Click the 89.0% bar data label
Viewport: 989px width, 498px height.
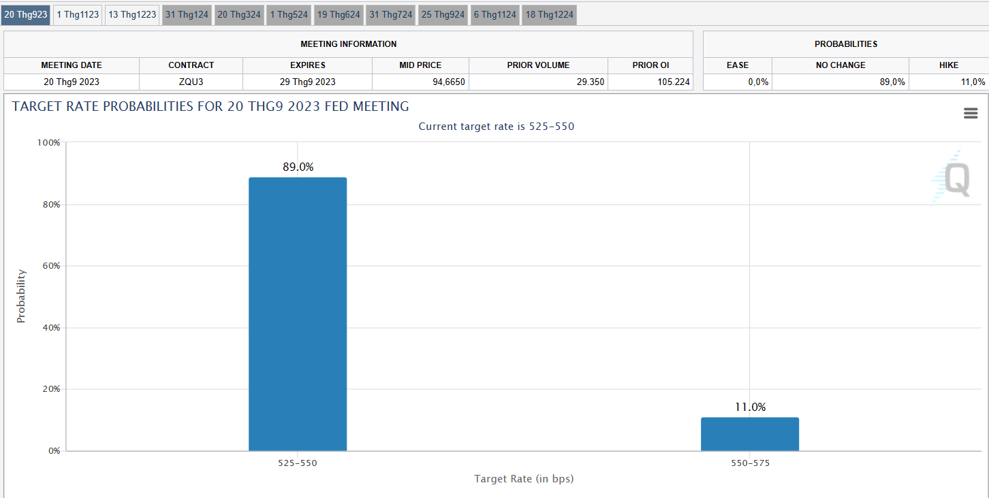298,167
